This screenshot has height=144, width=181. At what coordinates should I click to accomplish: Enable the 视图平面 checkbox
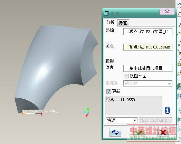coord(126,76)
